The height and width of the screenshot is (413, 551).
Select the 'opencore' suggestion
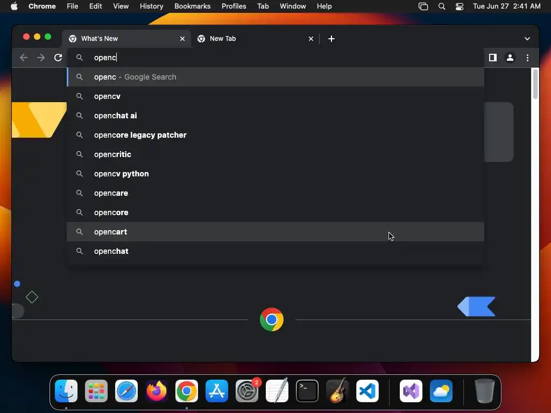click(275, 212)
